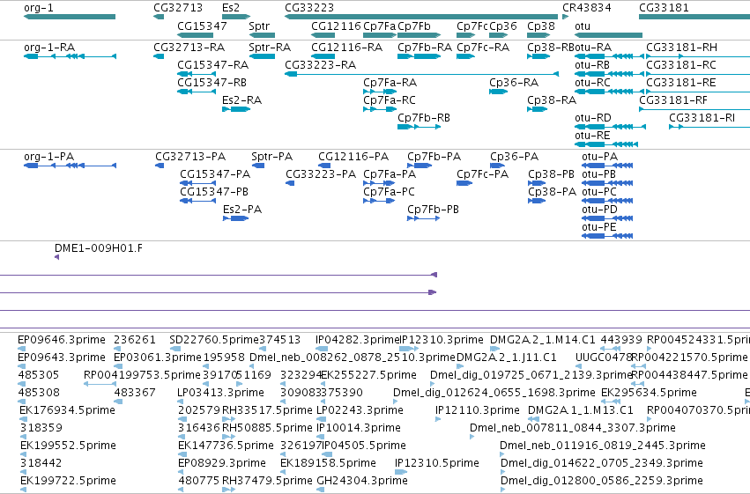Click the otu gene bar
The image size is (750, 494).
(x=608, y=35)
